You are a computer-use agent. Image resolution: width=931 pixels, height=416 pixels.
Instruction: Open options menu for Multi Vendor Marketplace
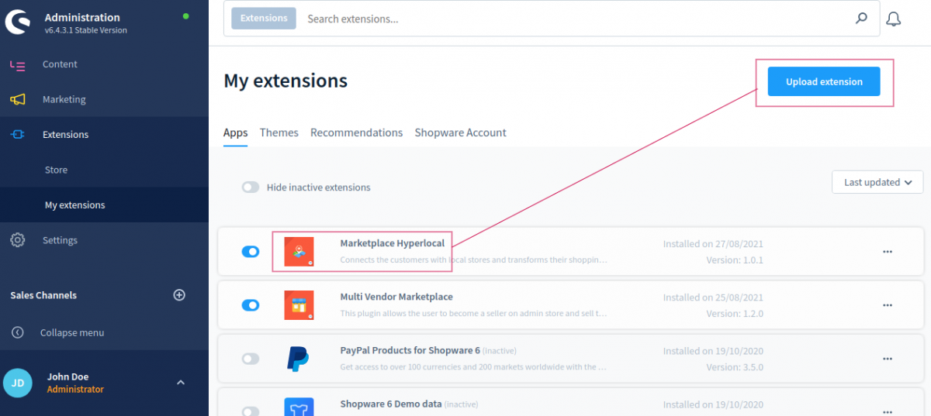coord(888,305)
